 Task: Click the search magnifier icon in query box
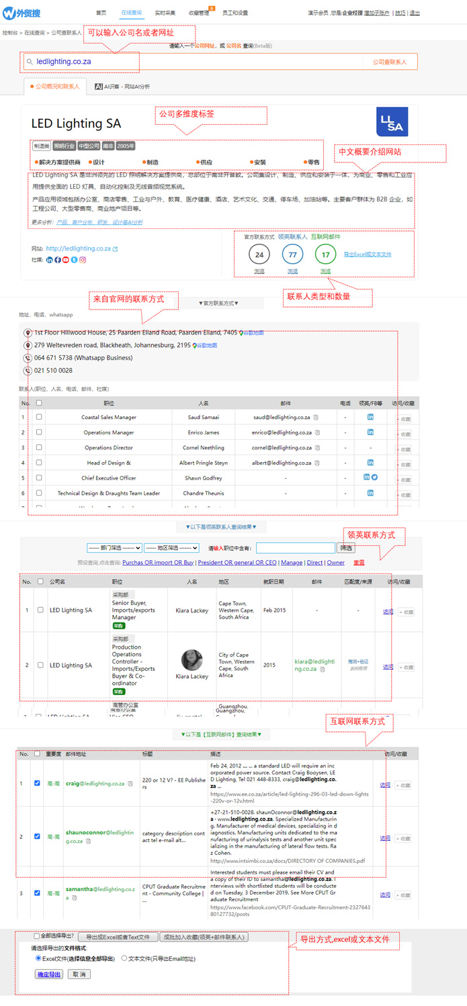pos(30,62)
